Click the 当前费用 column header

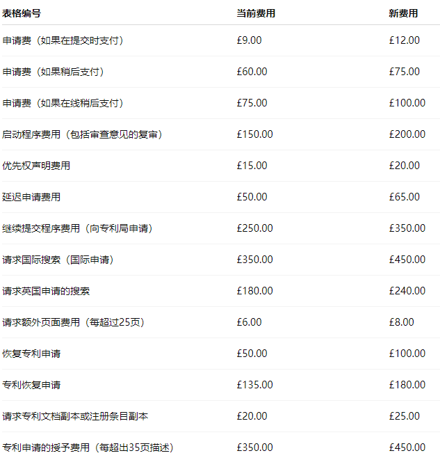click(x=255, y=13)
